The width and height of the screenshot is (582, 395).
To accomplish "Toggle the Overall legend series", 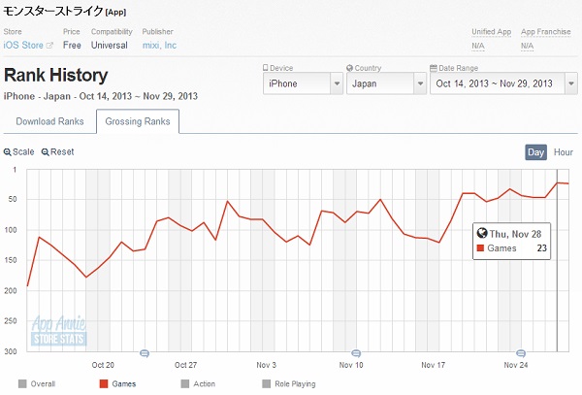I will pyautogui.click(x=22, y=383).
